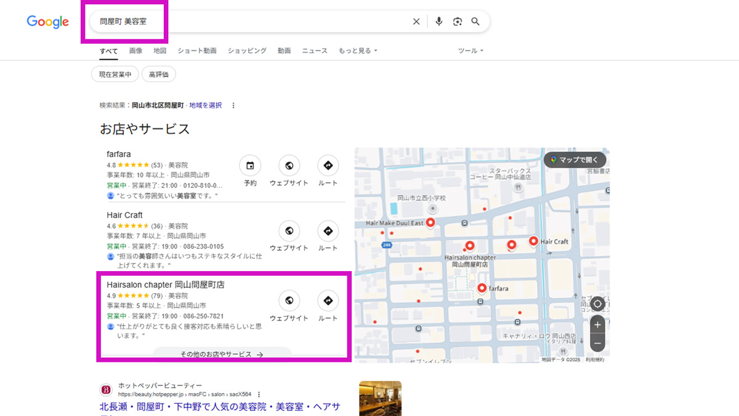Get route to Hair Craft
The width and height of the screenshot is (739, 416).
328,231
